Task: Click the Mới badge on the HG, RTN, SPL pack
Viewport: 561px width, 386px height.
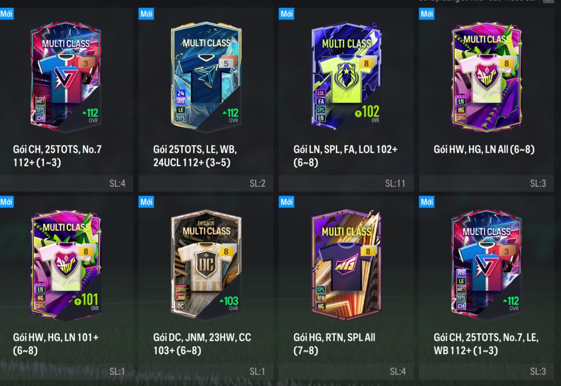Action: pyautogui.click(x=286, y=202)
